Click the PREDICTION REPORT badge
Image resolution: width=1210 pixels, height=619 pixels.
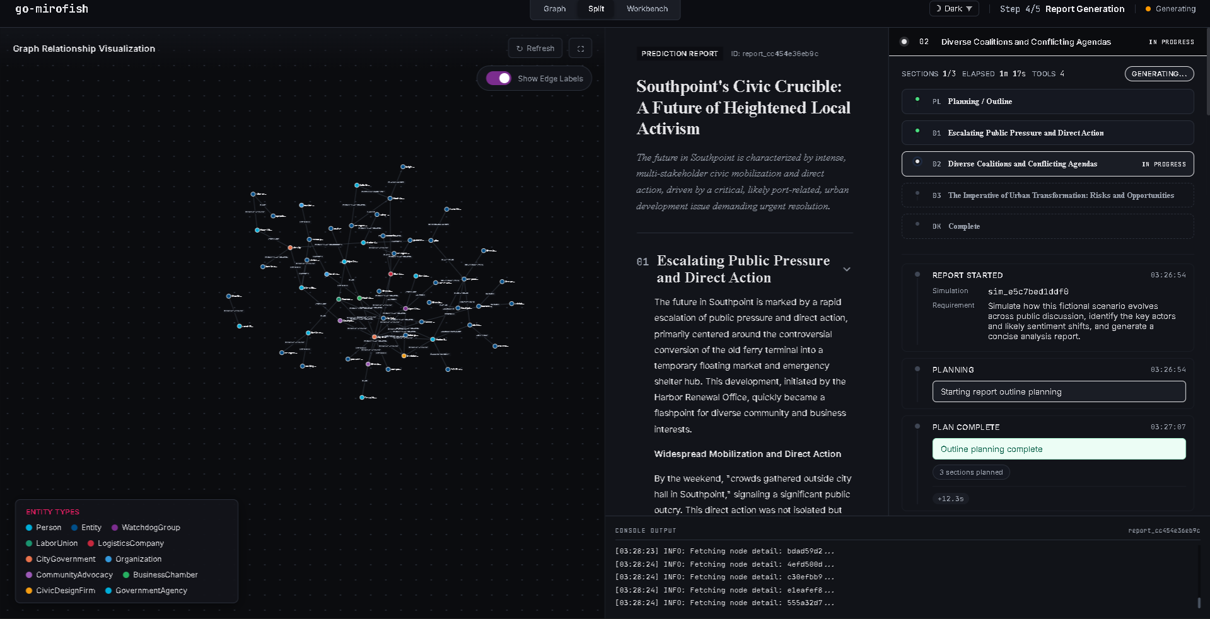(x=680, y=54)
